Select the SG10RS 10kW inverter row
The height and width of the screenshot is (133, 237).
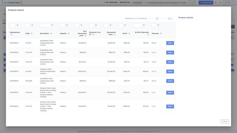(x=170, y=43)
